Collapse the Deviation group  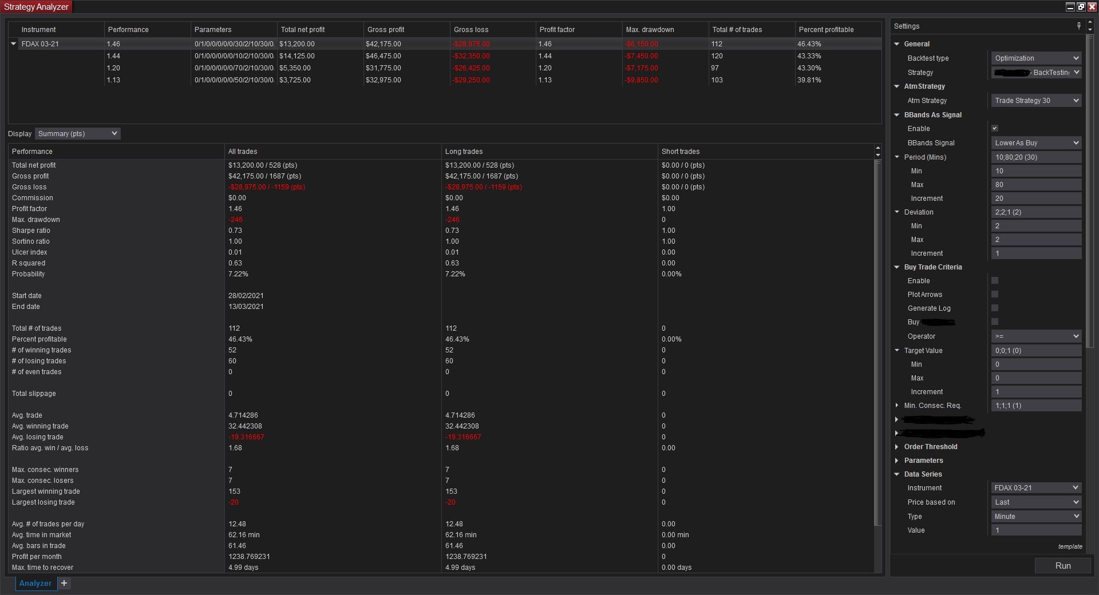[897, 212]
